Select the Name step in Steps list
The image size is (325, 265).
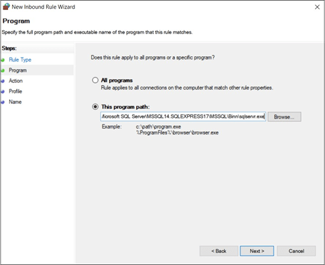(15, 102)
